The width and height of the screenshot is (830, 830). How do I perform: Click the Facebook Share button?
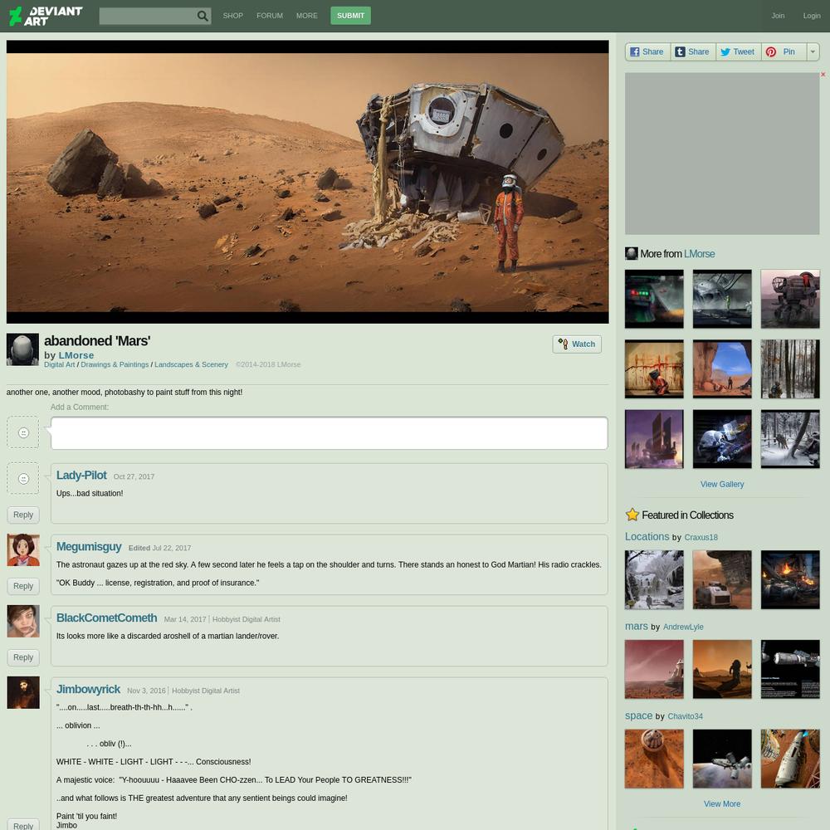647,51
